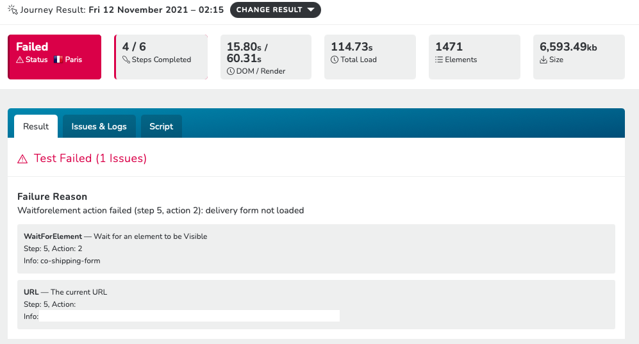Click the clock icon next to Total Load
639x344 pixels.
(335, 60)
